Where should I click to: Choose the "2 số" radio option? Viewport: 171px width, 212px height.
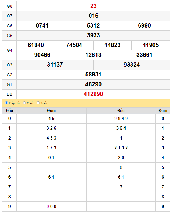pos(24,103)
